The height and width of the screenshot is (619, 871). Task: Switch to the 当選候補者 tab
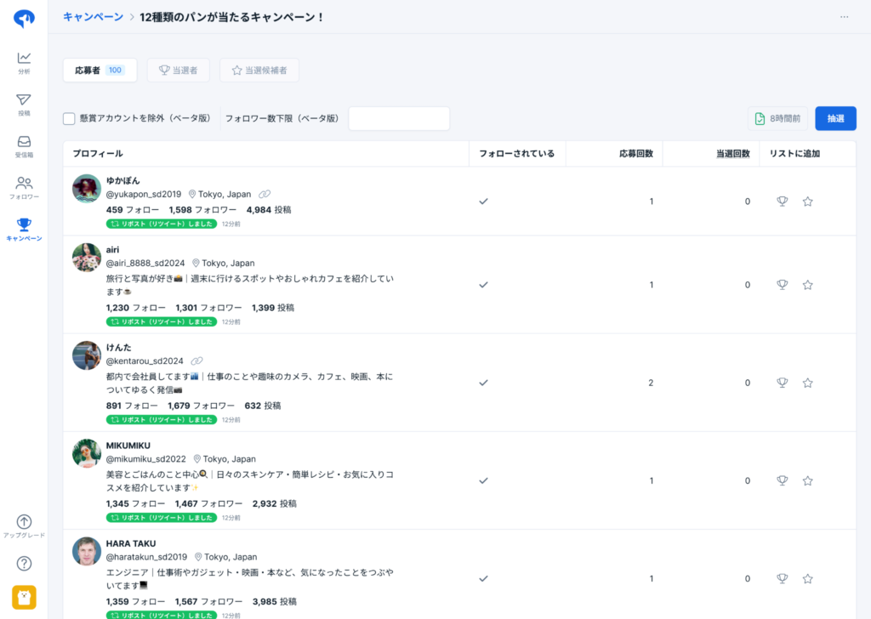pyautogui.click(x=259, y=71)
